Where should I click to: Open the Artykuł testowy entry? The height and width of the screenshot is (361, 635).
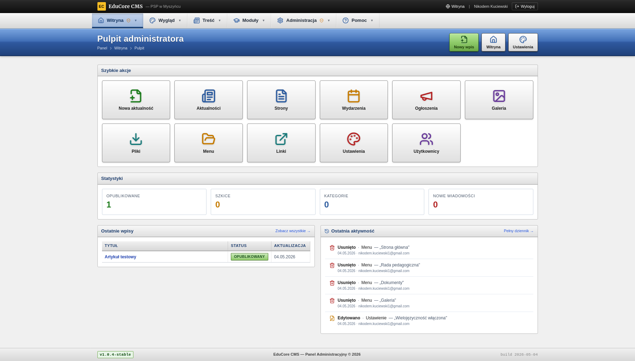[x=120, y=257]
